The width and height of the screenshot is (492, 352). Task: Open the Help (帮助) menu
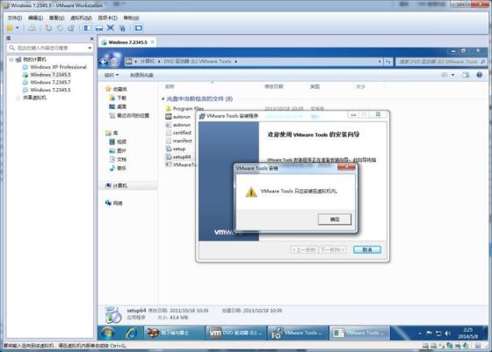[x=131, y=18]
